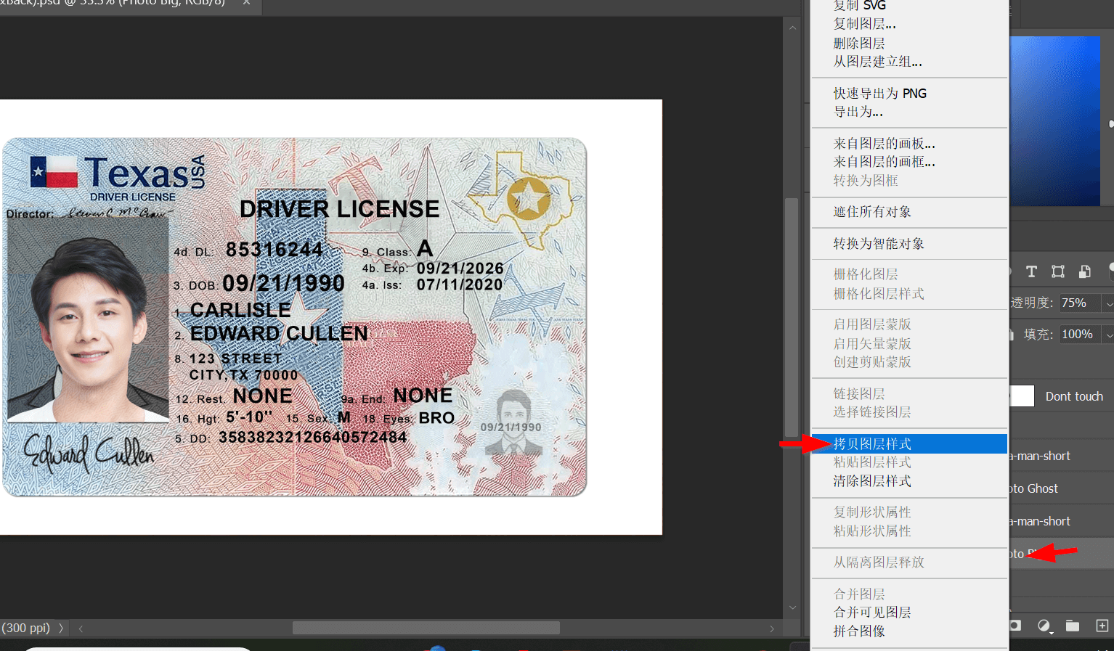This screenshot has height=651, width=1114.
Task: Select 栅格化图层样式 menu entry
Action: pos(878,294)
